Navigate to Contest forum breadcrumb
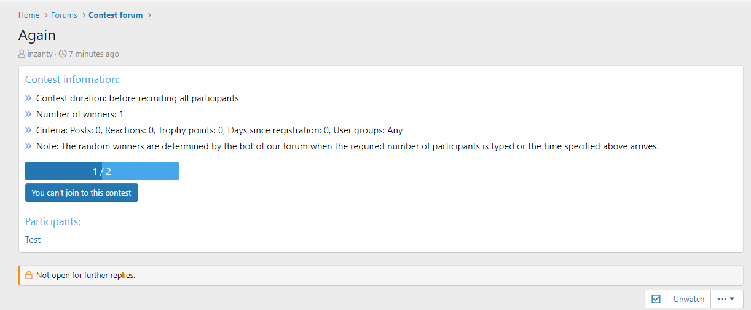 click(x=116, y=15)
